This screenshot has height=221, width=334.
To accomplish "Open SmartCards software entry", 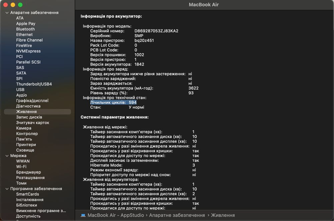I will click(x=27, y=194).
